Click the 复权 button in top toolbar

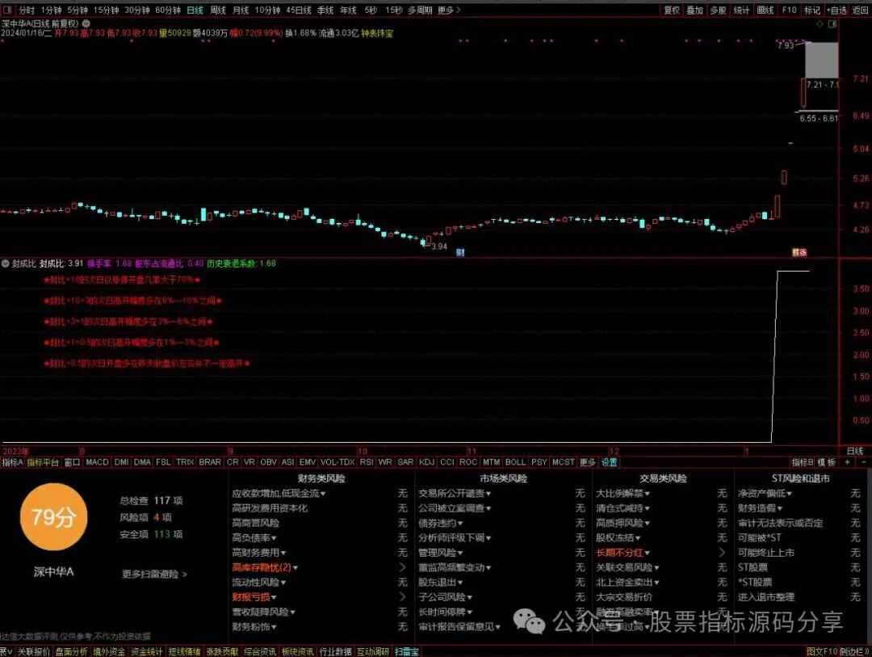(672, 10)
